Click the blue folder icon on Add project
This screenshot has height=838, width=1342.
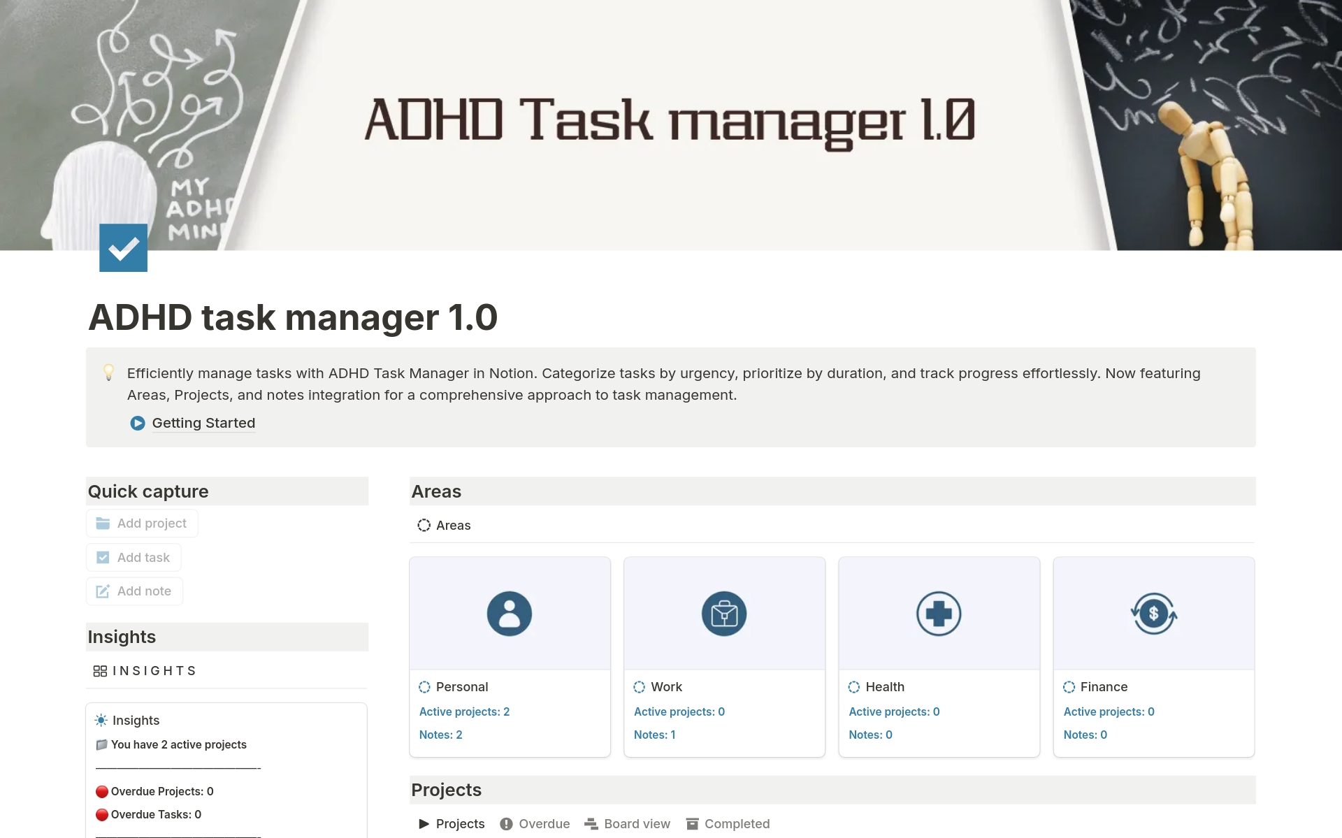(103, 523)
